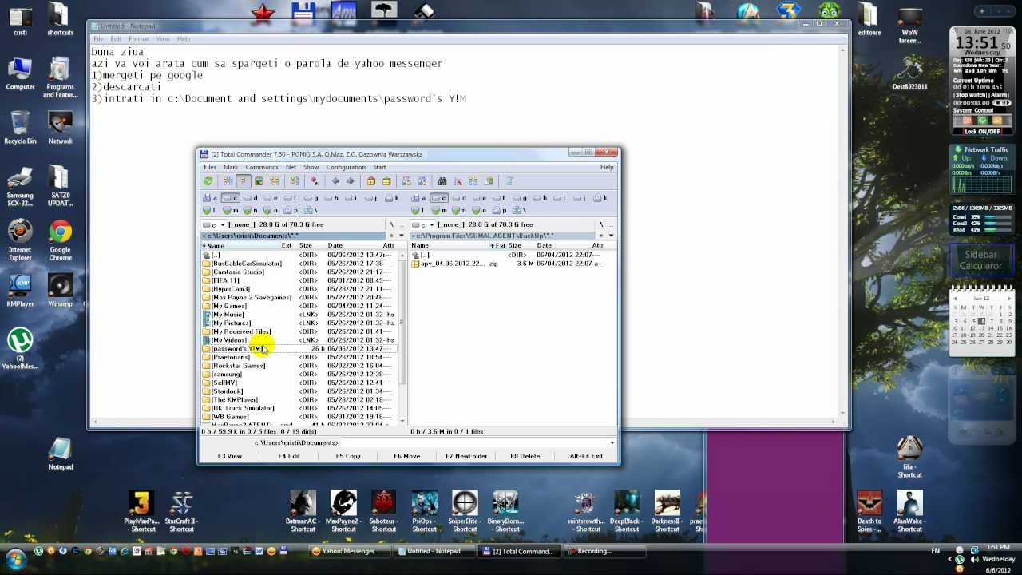The width and height of the screenshot is (1022, 575).
Task: Click the multi-rename tool toolbar icon
Action: pyautogui.click(x=458, y=181)
